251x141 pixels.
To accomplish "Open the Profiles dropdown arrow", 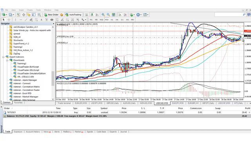I will (13, 15).
